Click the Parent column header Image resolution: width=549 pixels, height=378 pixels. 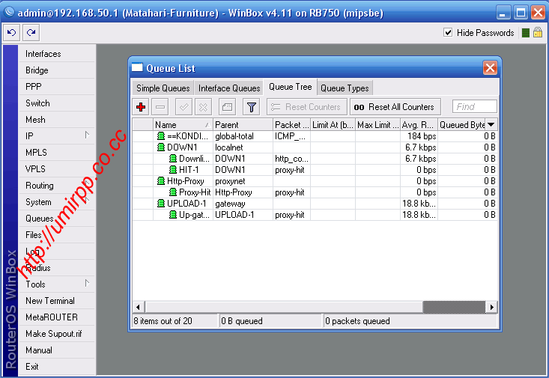(x=243, y=124)
